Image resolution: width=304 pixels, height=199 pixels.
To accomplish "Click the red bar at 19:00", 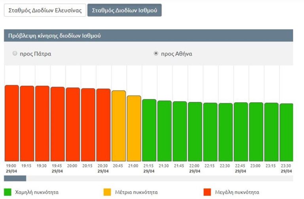I will (x=11, y=122).
